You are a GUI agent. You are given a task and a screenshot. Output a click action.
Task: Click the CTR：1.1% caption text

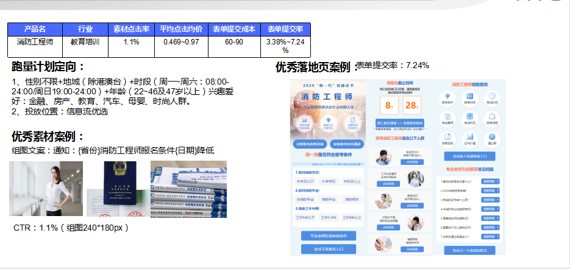[71, 228]
